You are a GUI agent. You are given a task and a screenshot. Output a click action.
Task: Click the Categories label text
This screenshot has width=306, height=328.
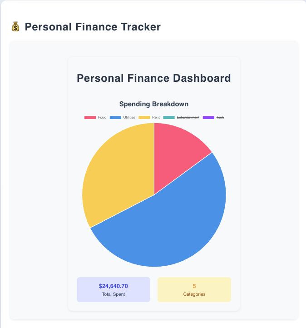pyautogui.click(x=194, y=294)
